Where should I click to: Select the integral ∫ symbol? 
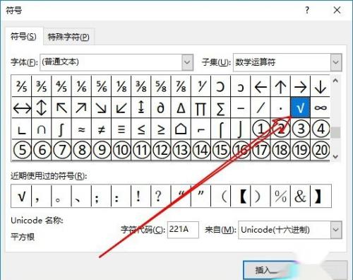(x=61, y=129)
